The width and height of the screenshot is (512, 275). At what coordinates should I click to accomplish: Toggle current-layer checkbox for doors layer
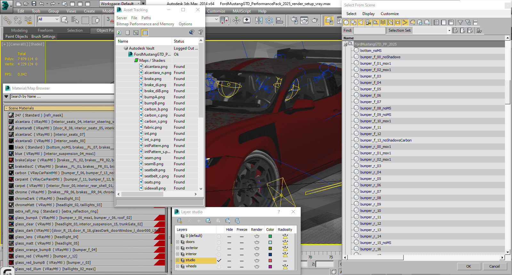tap(219, 242)
